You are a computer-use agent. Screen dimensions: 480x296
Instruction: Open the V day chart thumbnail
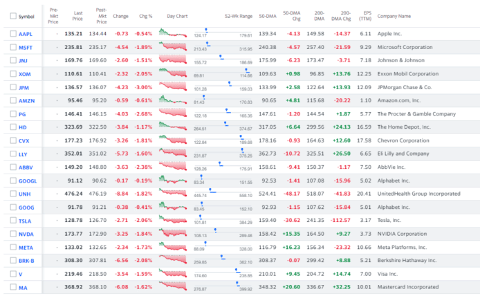(173, 272)
